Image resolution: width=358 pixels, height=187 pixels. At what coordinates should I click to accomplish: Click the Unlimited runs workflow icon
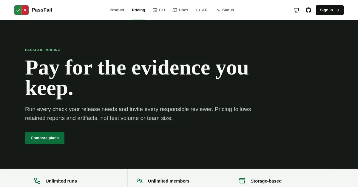pos(37,181)
